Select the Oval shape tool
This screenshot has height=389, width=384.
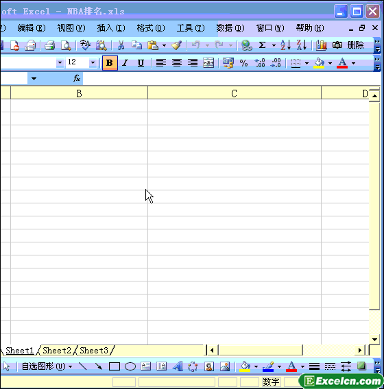tap(130, 366)
